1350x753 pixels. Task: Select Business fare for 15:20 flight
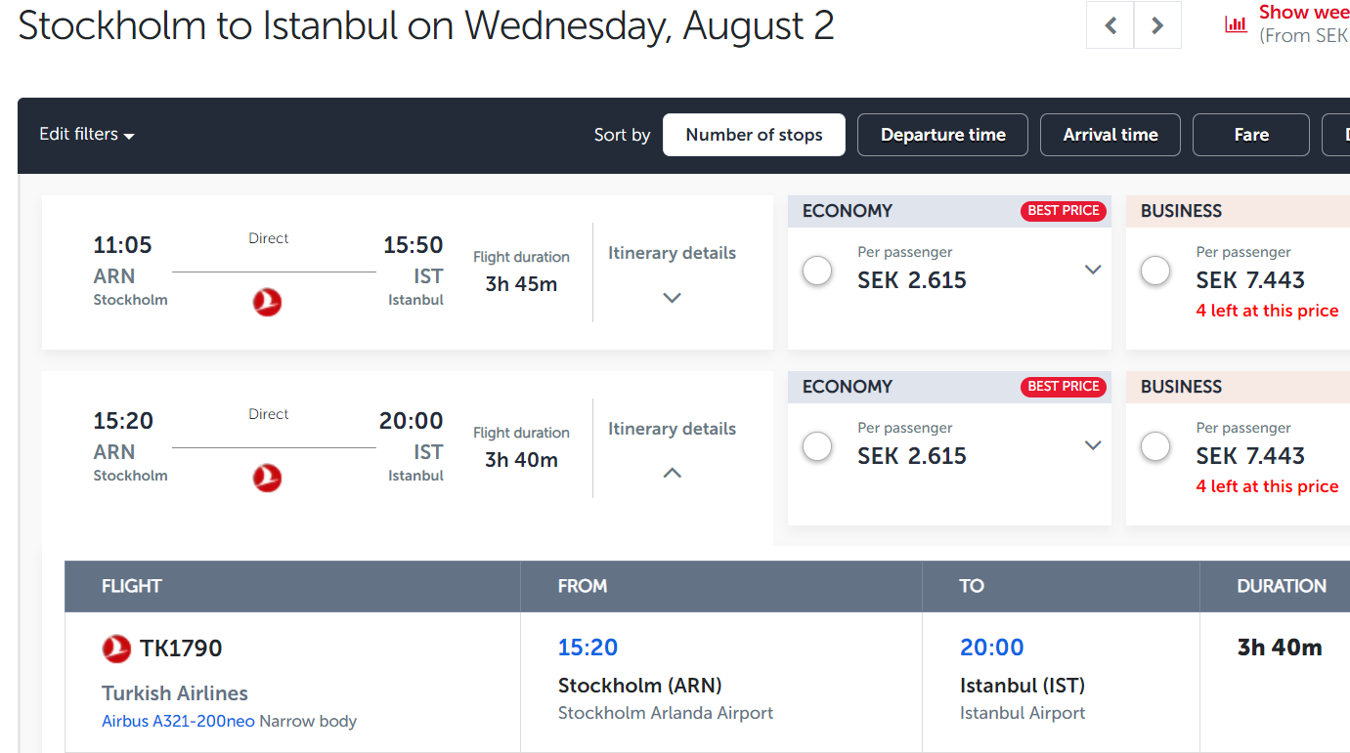pos(1155,446)
